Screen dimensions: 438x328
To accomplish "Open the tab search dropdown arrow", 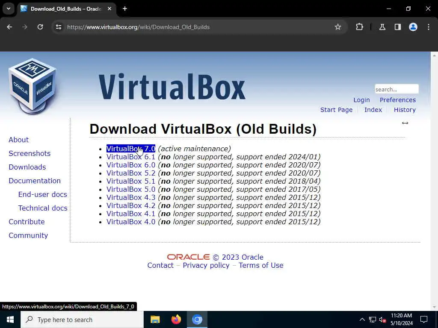I will tap(9, 9).
